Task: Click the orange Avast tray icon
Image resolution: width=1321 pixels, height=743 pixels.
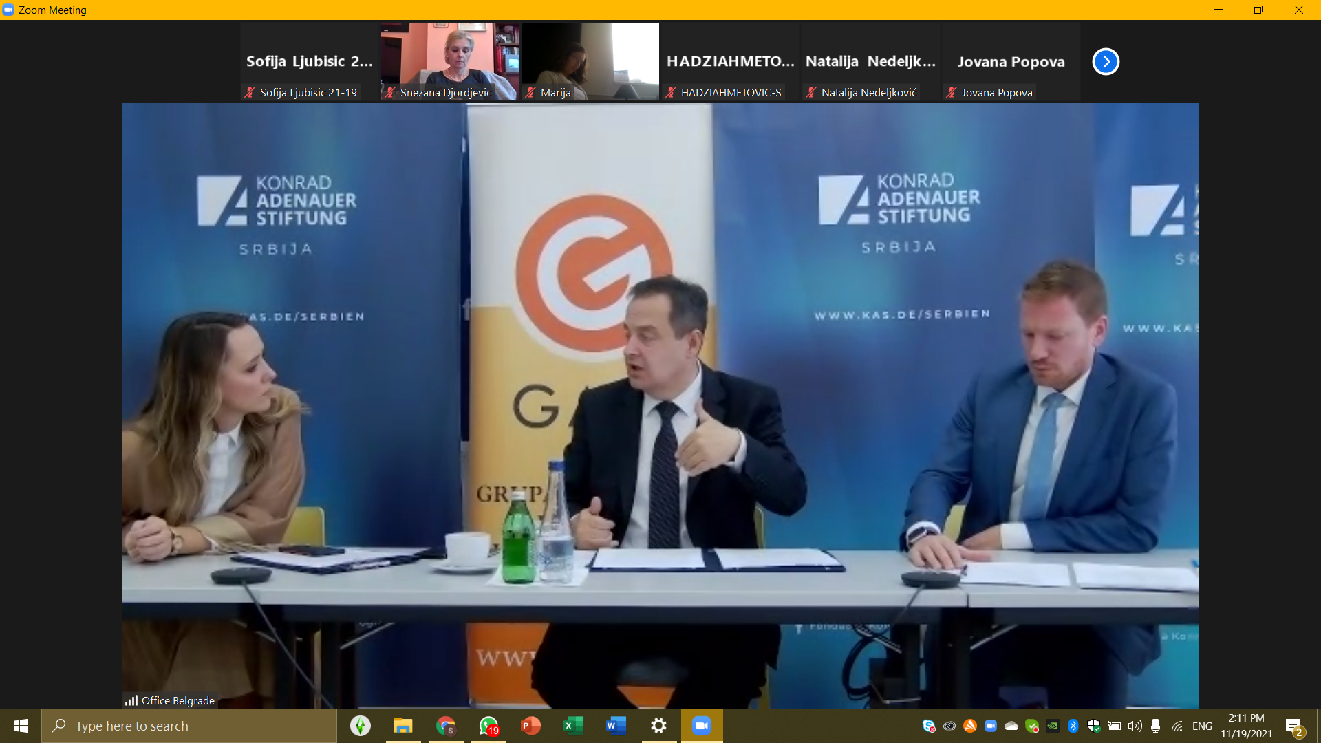Action: (x=970, y=726)
